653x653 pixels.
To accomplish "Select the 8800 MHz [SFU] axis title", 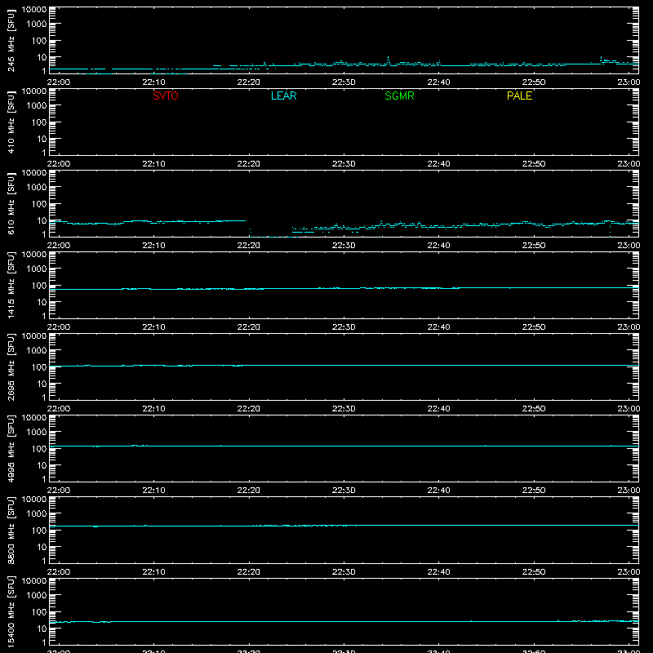I will coord(11,530).
